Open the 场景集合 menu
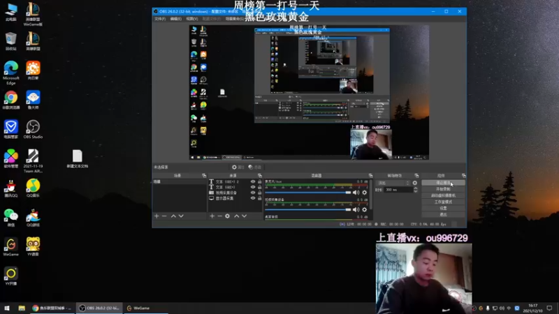Viewport: 559px width, 314px height. click(x=235, y=19)
